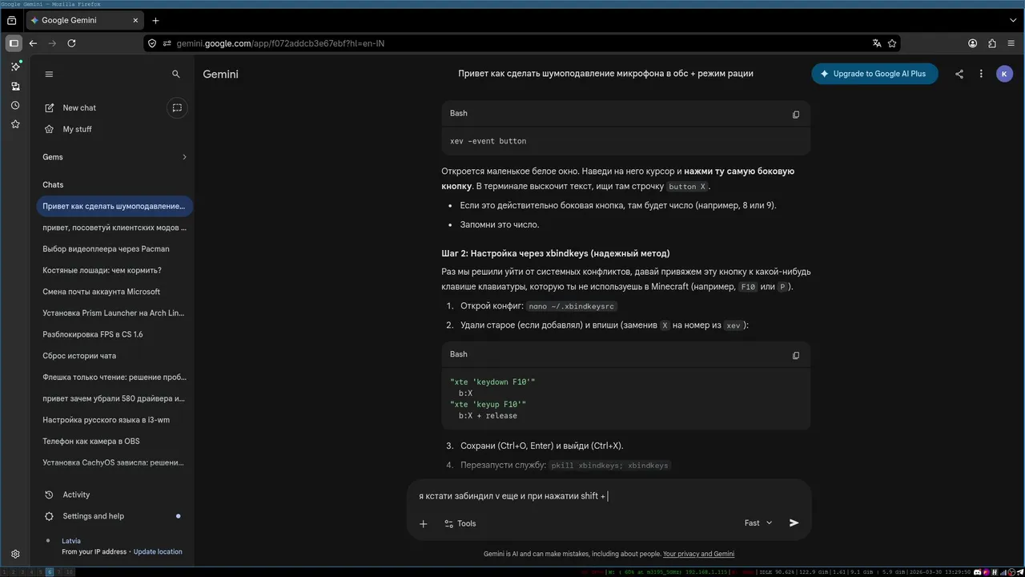Click the plus icon to add files
Image resolution: width=1025 pixels, height=577 pixels.
point(423,523)
